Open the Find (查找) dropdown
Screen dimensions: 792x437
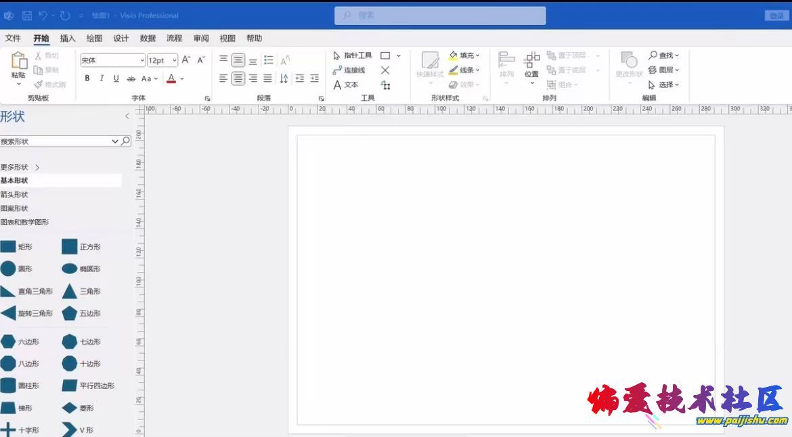coord(663,55)
